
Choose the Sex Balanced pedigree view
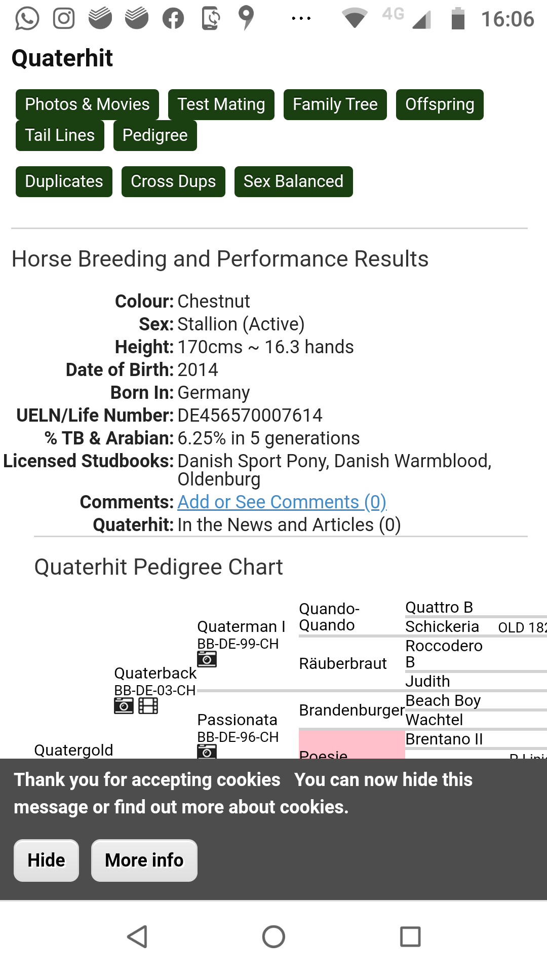coord(294,181)
